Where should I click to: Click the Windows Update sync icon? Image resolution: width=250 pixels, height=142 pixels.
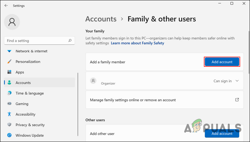[9, 135]
